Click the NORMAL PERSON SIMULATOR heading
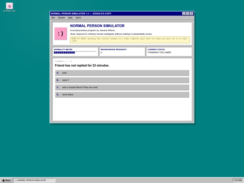 pos(97,26)
